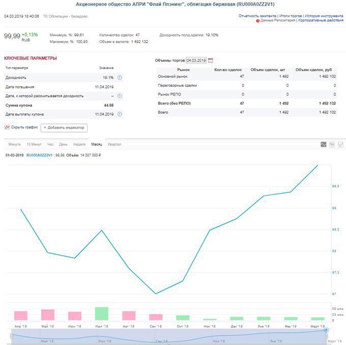Click the Минимум, %: 99,61 text
346x345 pixels.
67,35
